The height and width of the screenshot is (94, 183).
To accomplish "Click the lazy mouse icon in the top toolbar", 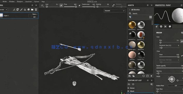I will tap(43, 5).
